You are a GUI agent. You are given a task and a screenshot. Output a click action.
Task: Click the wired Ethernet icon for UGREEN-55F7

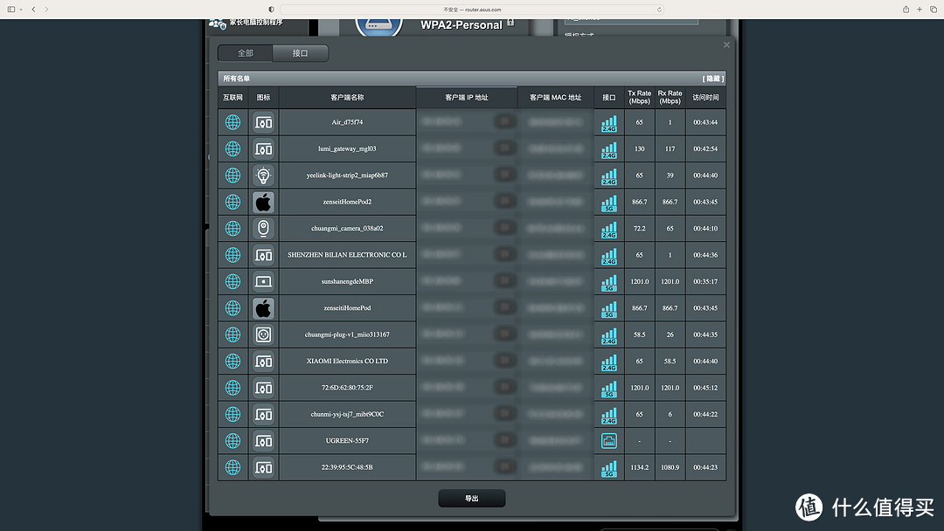pos(609,441)
